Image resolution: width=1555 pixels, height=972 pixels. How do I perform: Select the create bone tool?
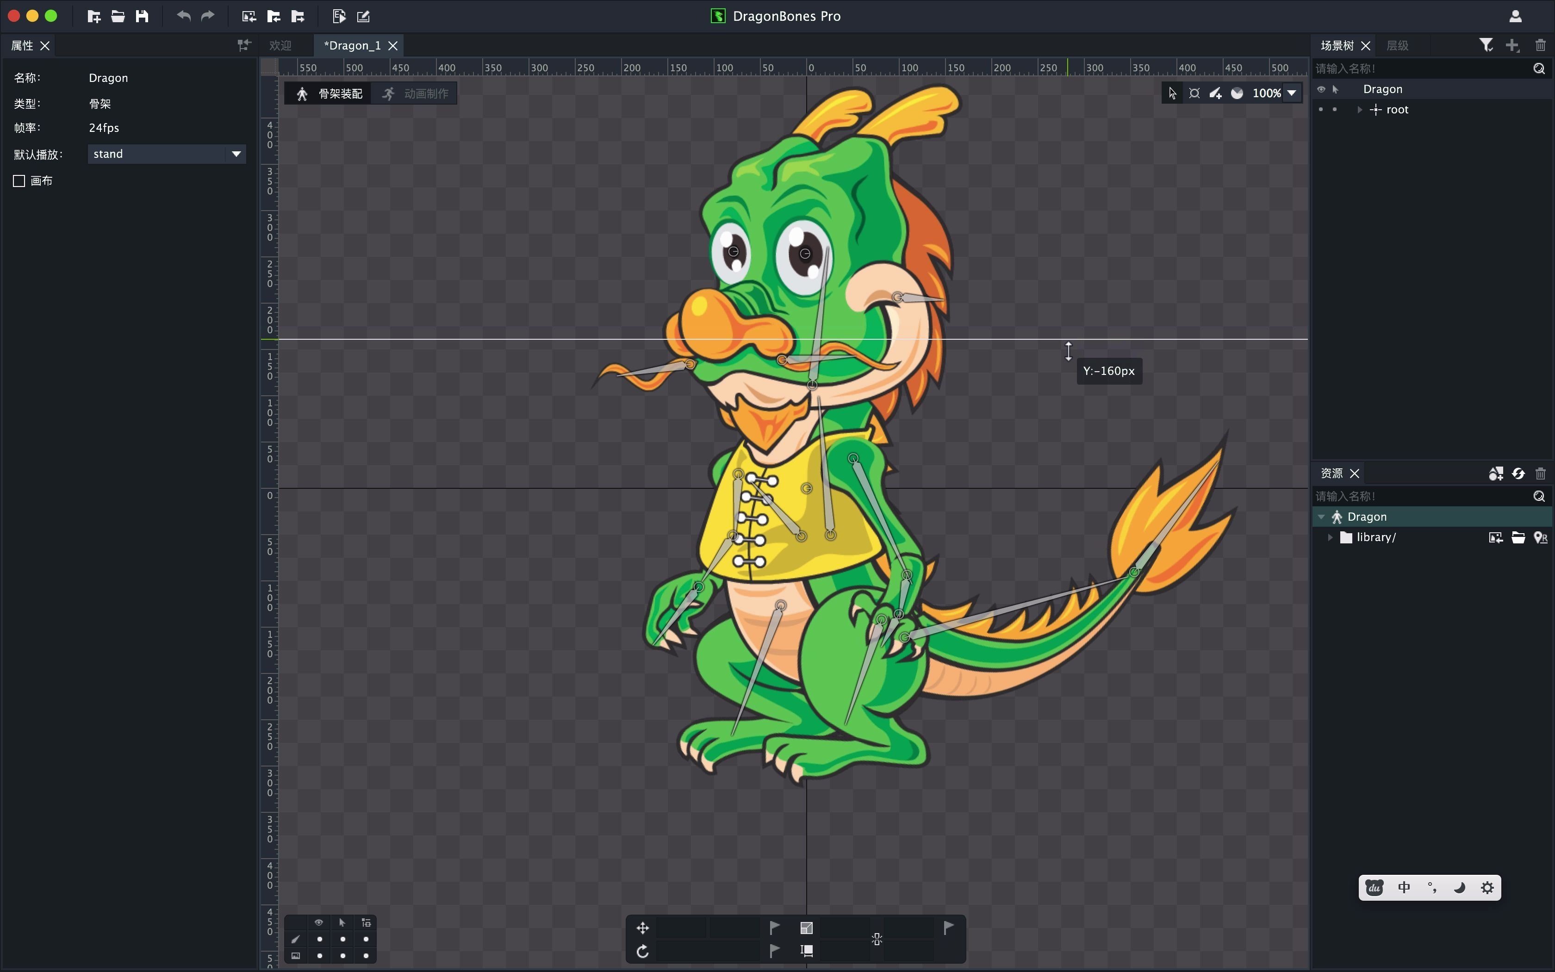pyautogui.click(x=1215, y=93)
